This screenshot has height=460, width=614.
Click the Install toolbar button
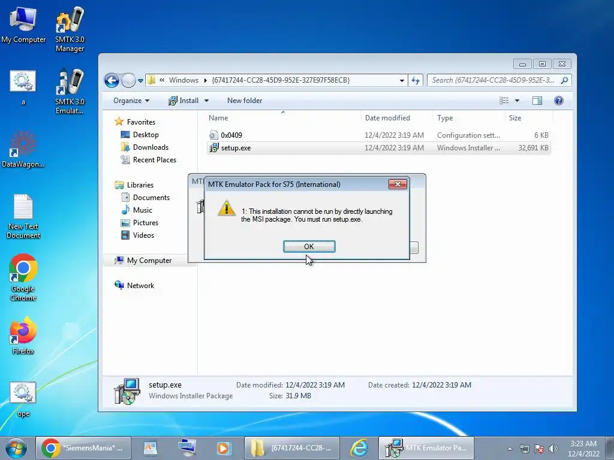pyautogui.click(x=183, y=101)
